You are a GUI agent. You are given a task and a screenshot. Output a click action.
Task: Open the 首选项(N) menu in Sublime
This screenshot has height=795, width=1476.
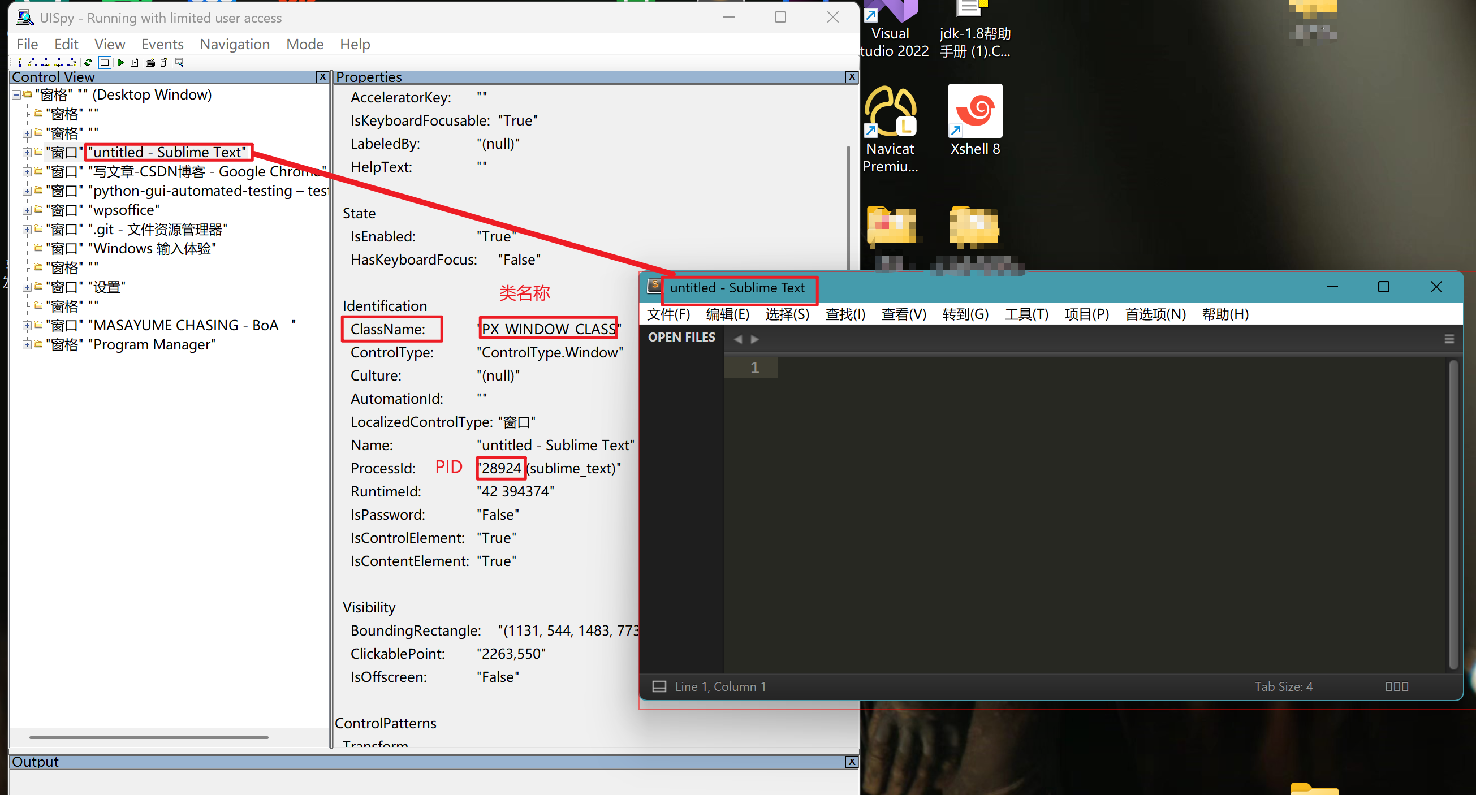[1155, 314]
